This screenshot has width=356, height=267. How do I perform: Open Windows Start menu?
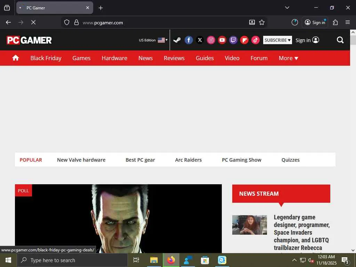[8, 260]
